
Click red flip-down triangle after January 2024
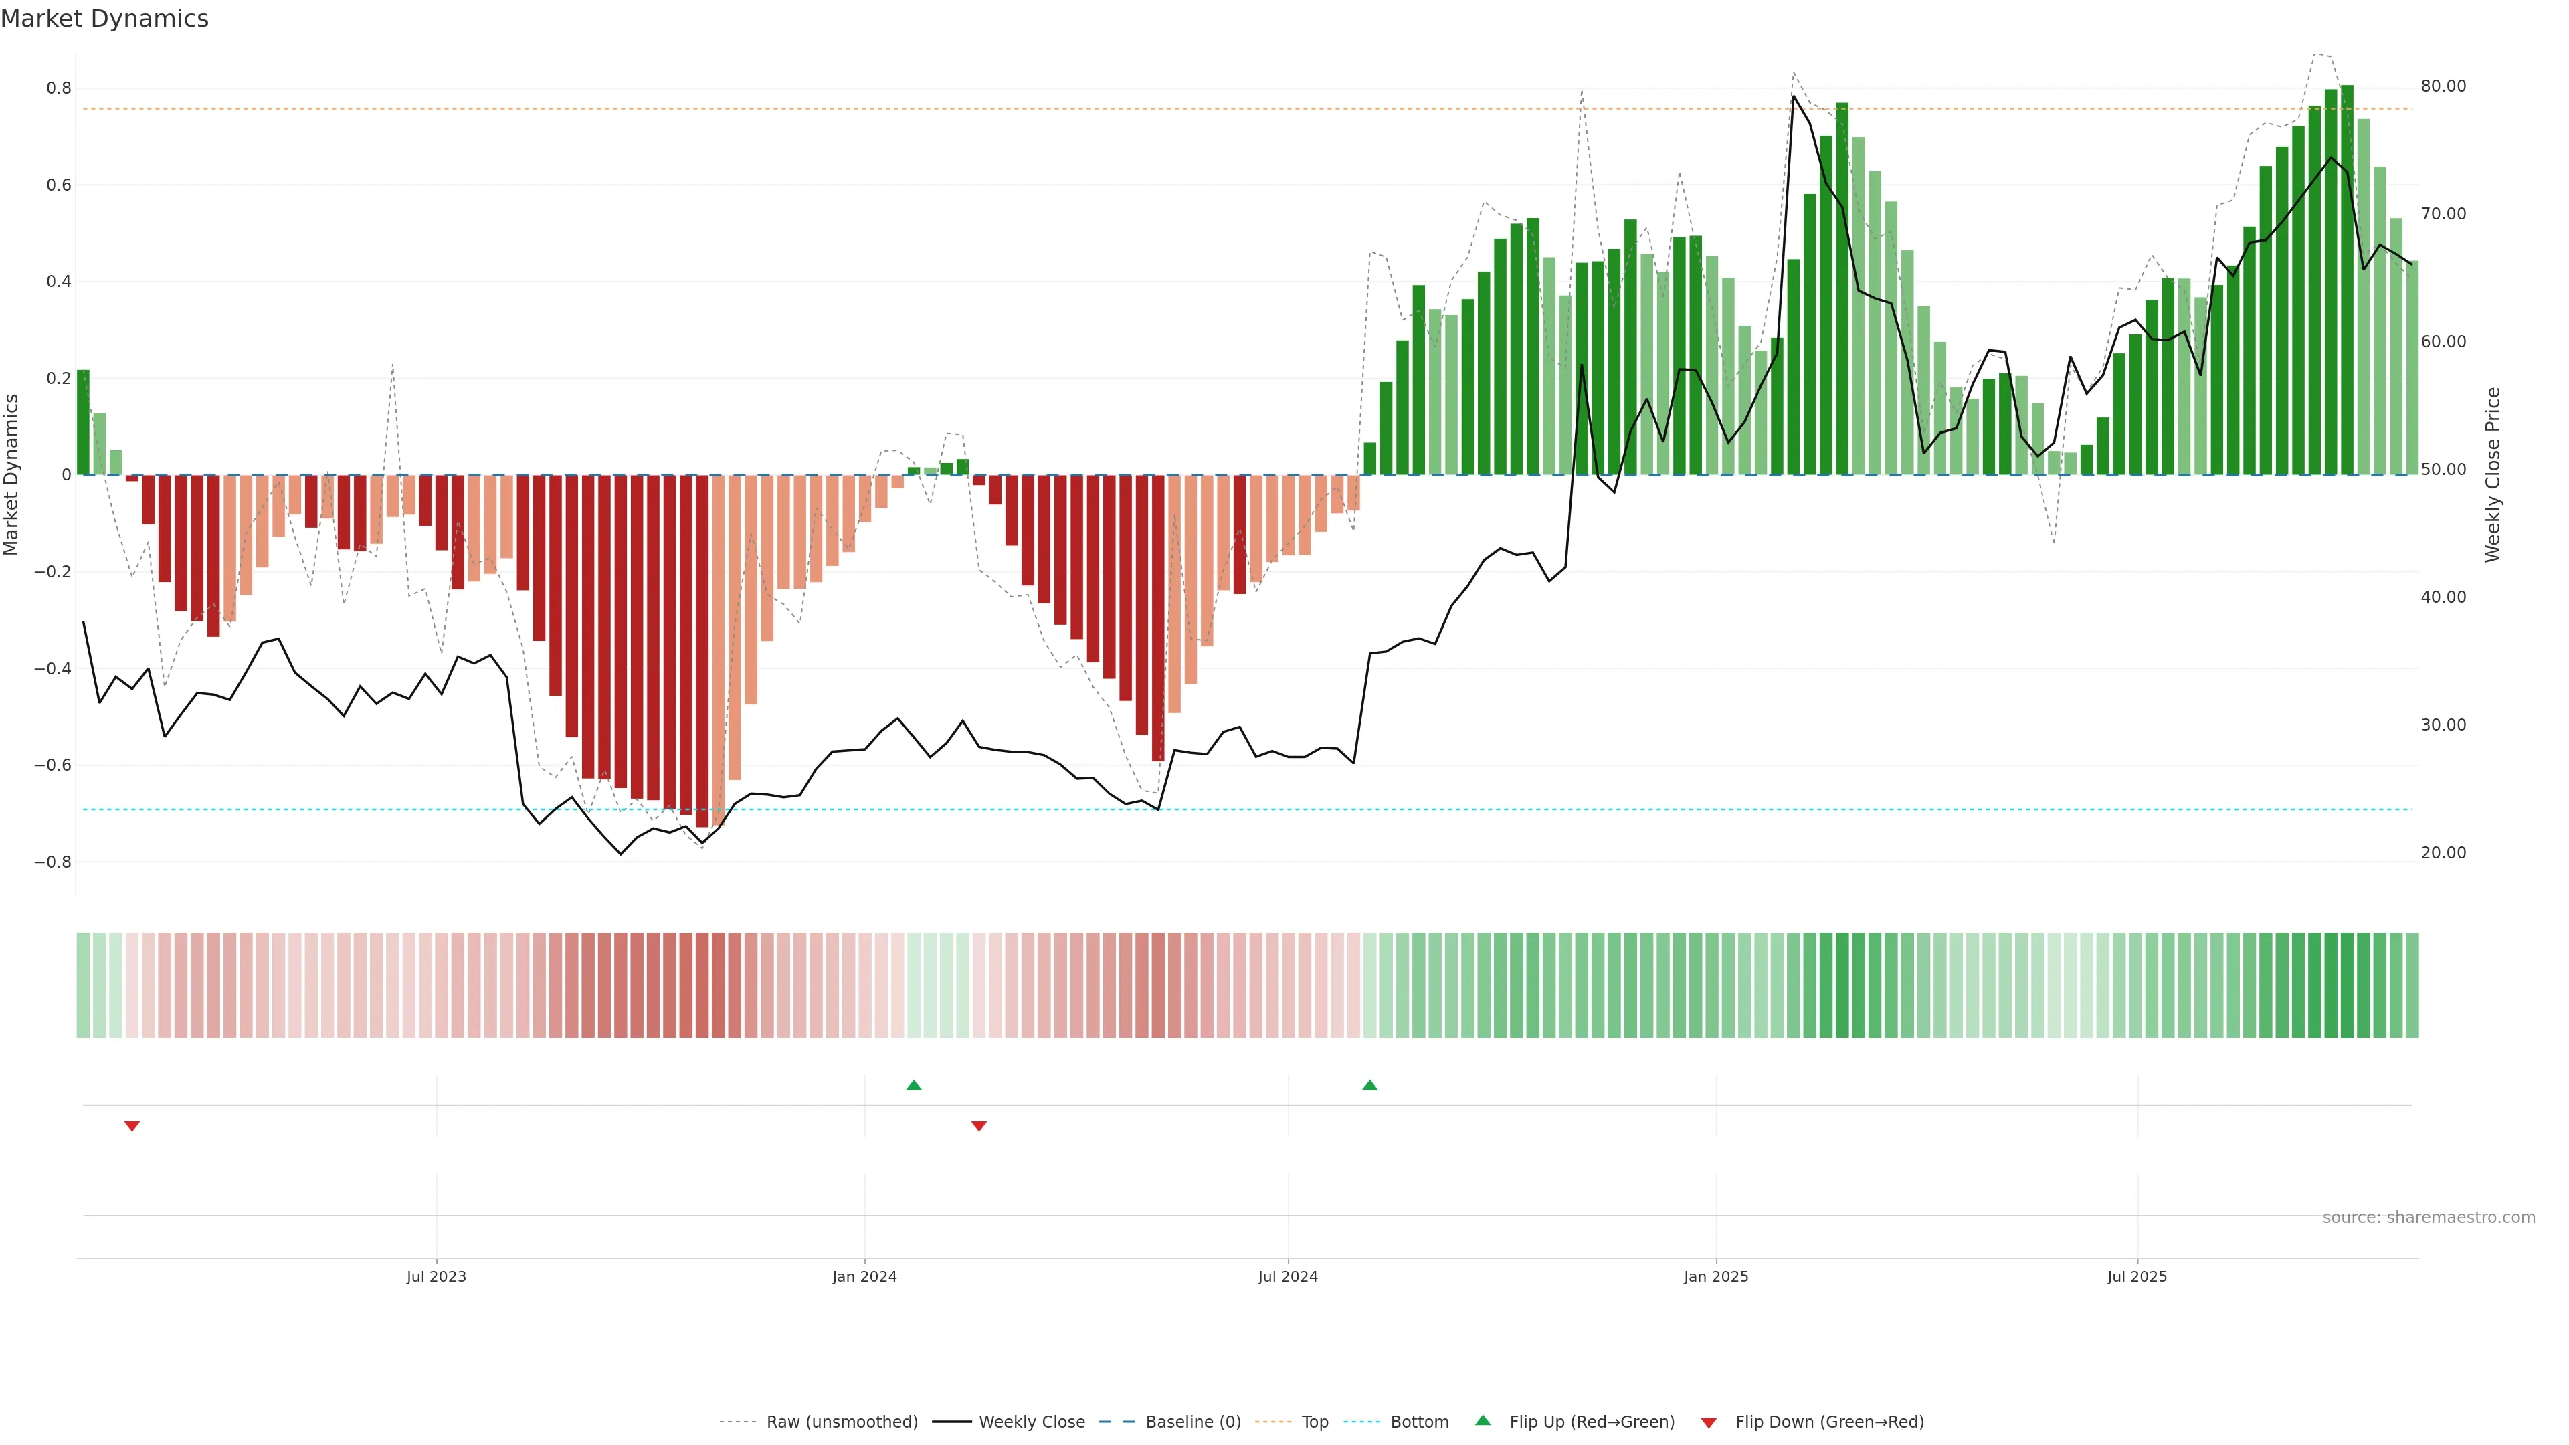(978, 1126)
